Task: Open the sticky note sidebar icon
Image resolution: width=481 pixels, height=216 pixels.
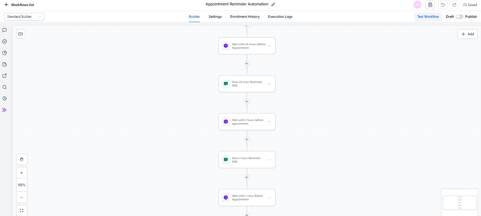Action: [5, 64]
